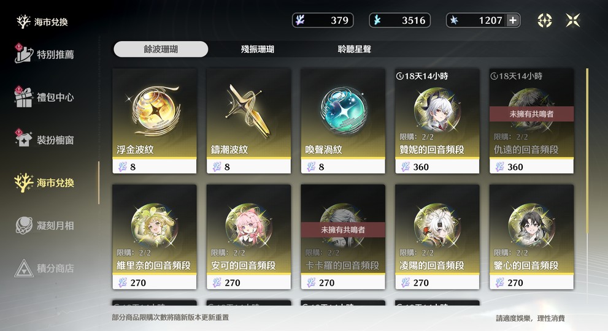
Task: Click the plus button beside 1207
Action: pyautogui.click(x=513, y=20)
